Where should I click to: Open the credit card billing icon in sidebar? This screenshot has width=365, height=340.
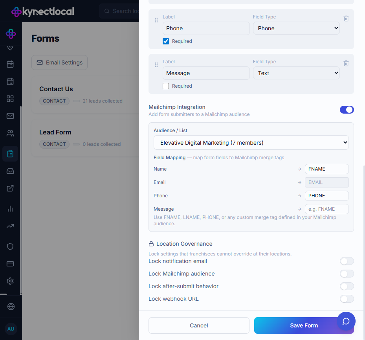(x=10, y=264)
